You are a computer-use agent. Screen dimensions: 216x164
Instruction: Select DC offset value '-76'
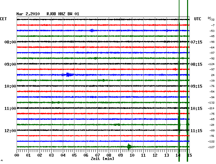click(212, 86)
